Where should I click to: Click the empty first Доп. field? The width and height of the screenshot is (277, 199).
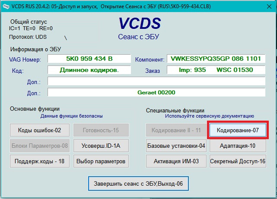pyautogui.click(x=156, y=81)
